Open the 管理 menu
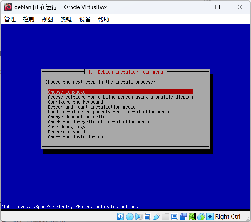 click(10, 19)
